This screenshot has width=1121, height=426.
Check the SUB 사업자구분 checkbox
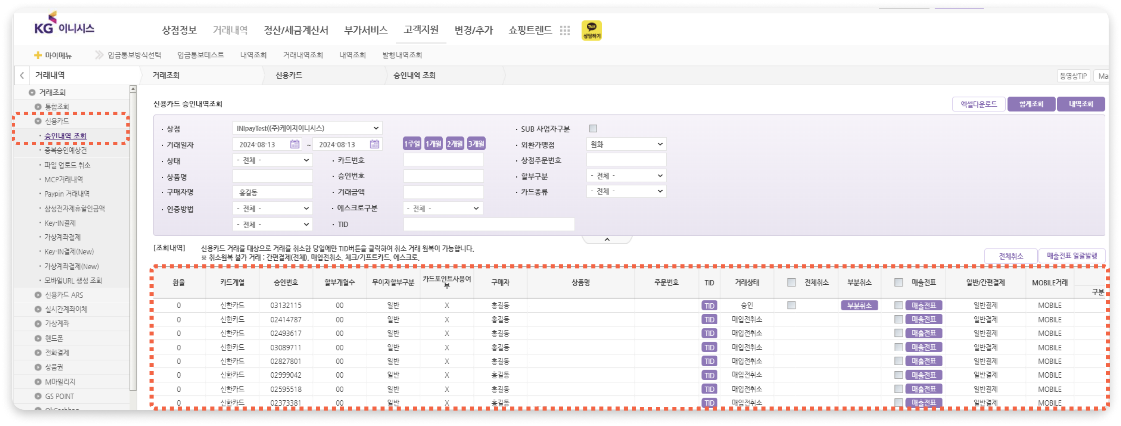[x=593, y=128]
